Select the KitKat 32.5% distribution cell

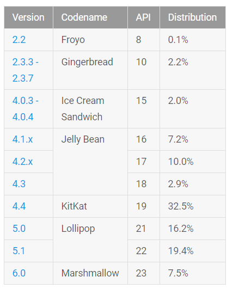193,206
